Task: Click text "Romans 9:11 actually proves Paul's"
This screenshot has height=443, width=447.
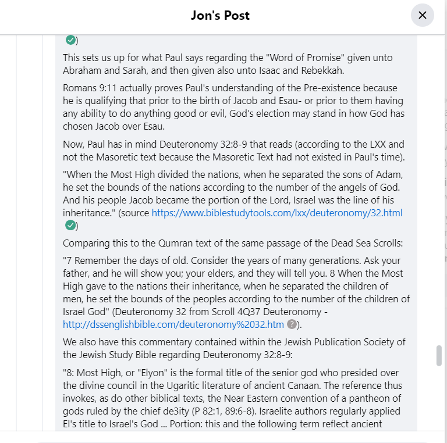Action: tap(136, 88)
